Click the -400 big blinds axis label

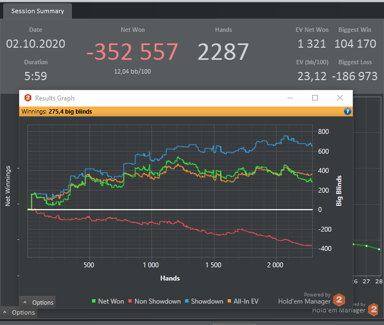325,249
